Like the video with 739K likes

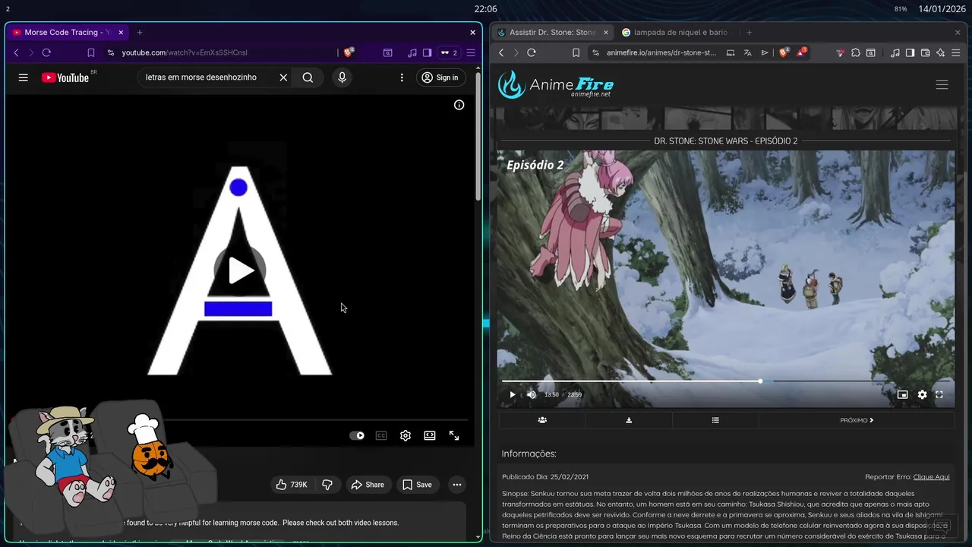(x=292, y=485)
